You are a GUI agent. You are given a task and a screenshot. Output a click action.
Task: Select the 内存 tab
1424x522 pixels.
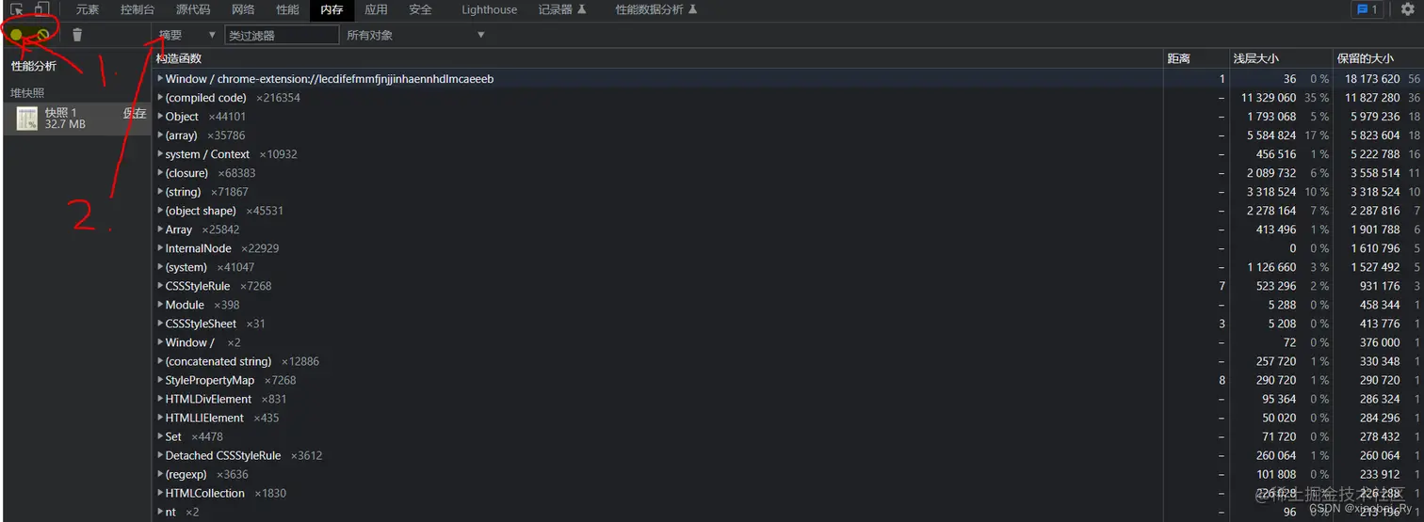(332, 9)
